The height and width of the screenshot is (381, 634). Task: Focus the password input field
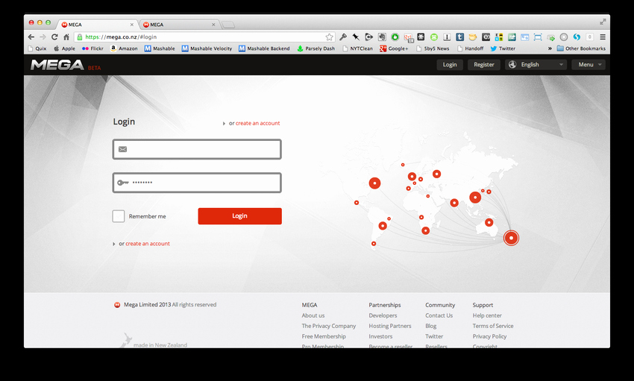[x=197, y=183]
